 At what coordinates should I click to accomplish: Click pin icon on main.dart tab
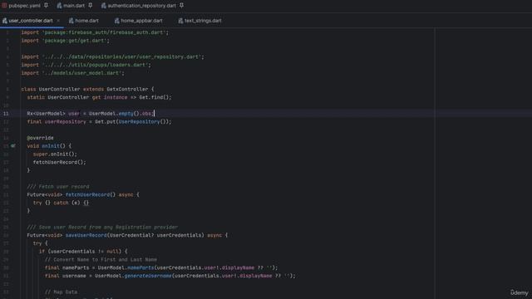click(91, 6)
